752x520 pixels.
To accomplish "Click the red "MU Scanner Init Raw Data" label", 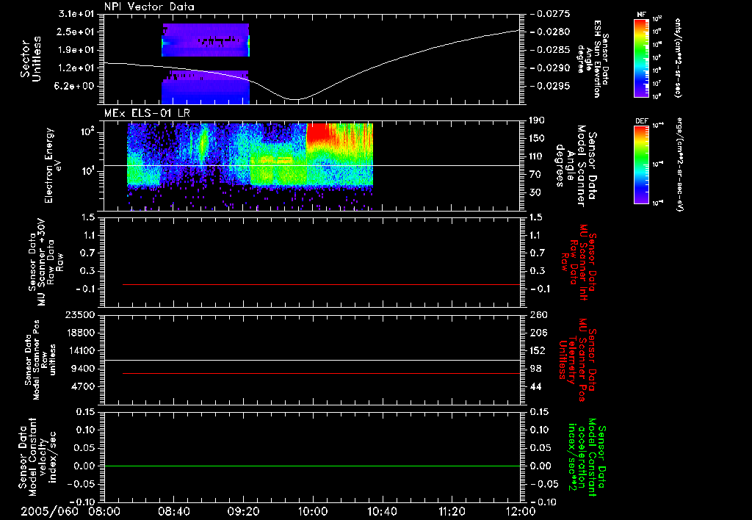I will [x=579, y=262].
